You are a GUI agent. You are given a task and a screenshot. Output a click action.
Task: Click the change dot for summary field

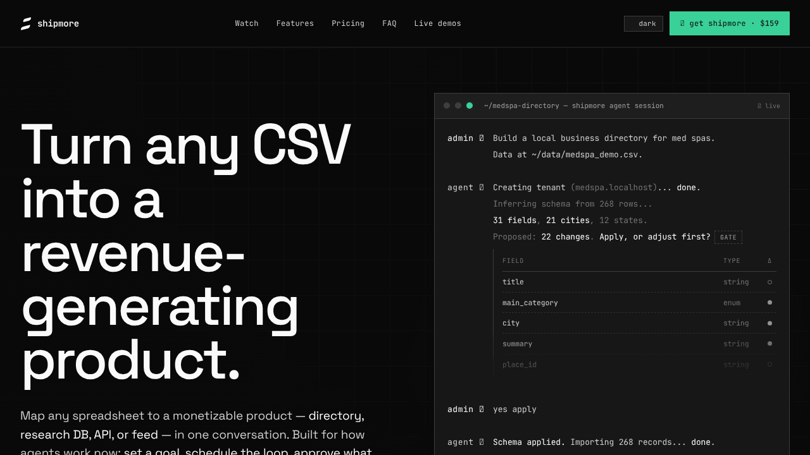click(769, 344)
